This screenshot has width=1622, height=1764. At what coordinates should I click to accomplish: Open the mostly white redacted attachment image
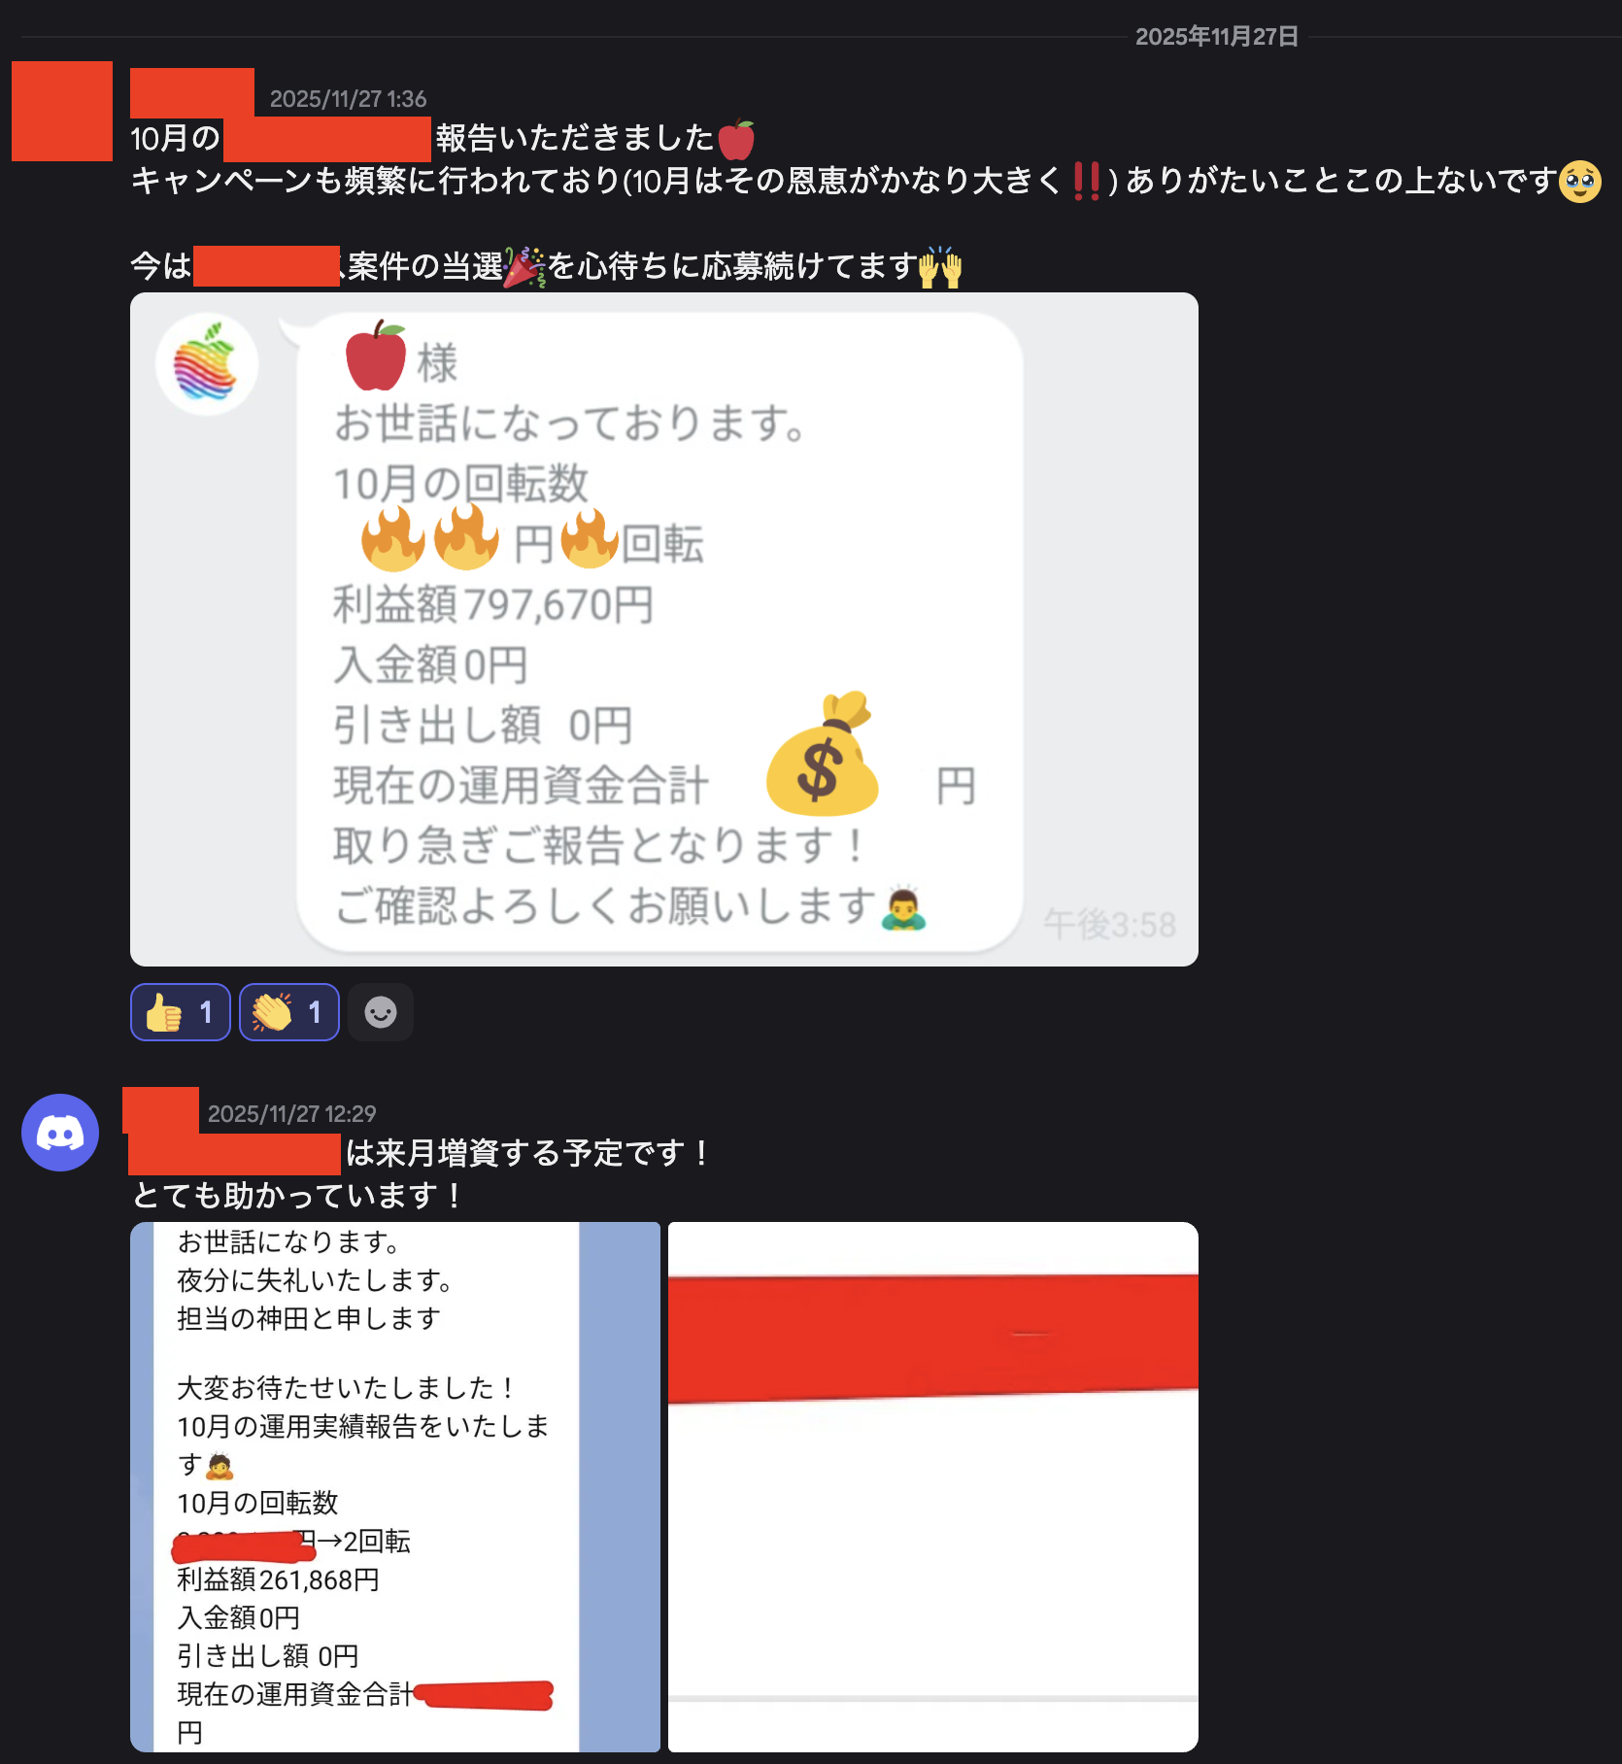tap(933, 1487)
